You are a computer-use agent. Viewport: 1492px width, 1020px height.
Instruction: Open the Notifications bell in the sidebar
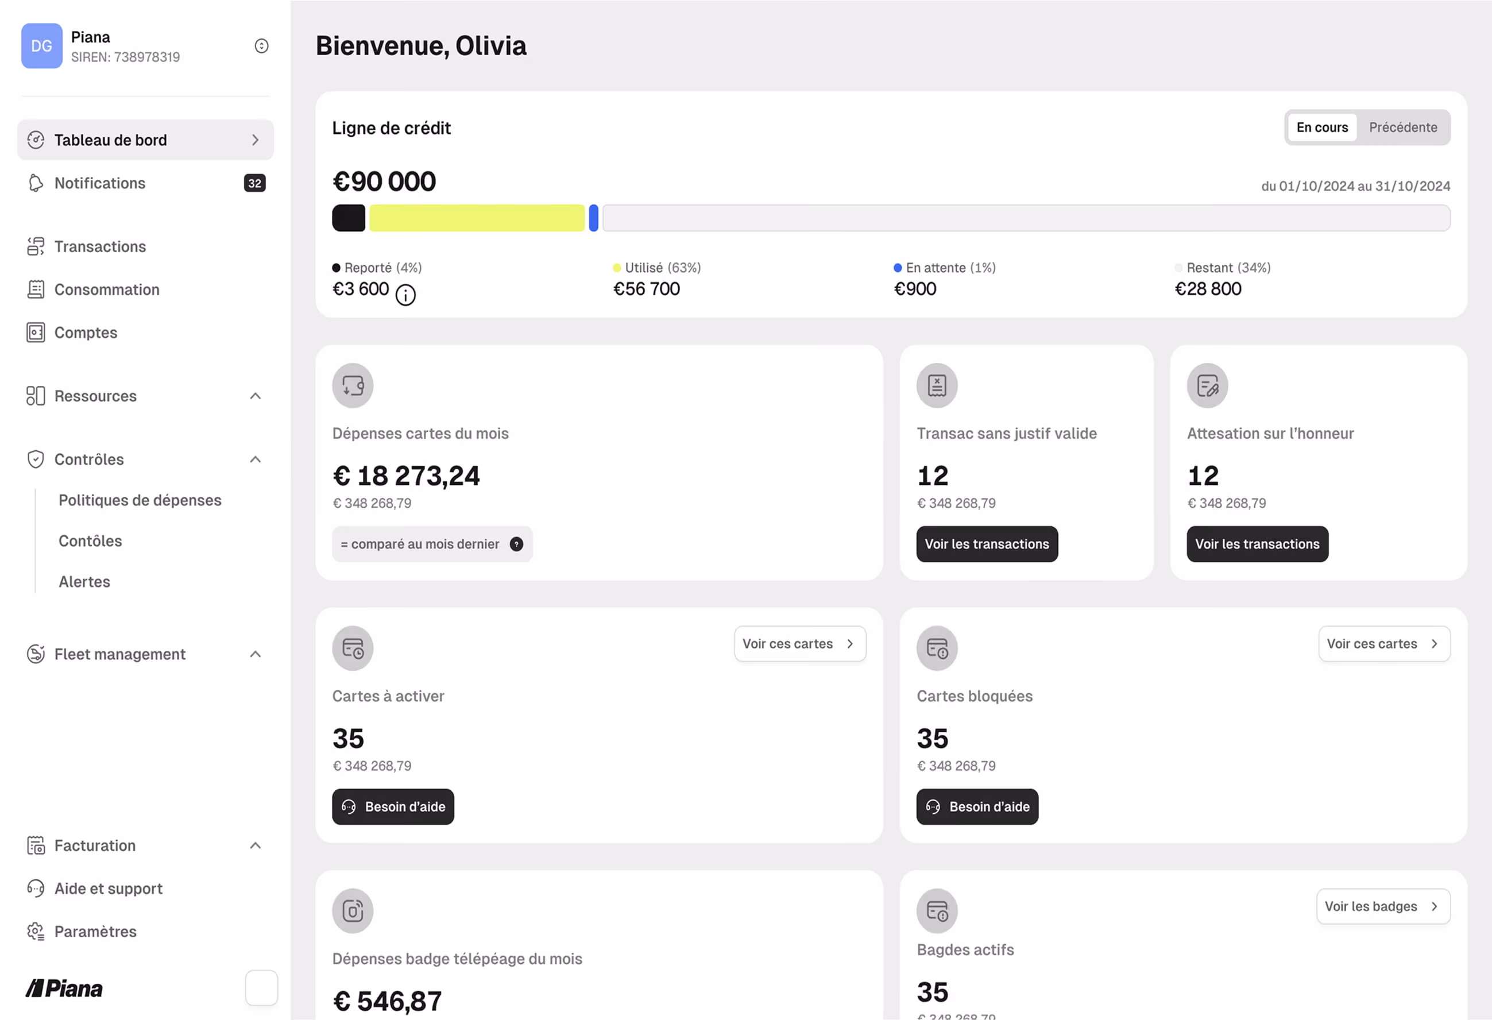pyautogui.click(x=36, y=183)
